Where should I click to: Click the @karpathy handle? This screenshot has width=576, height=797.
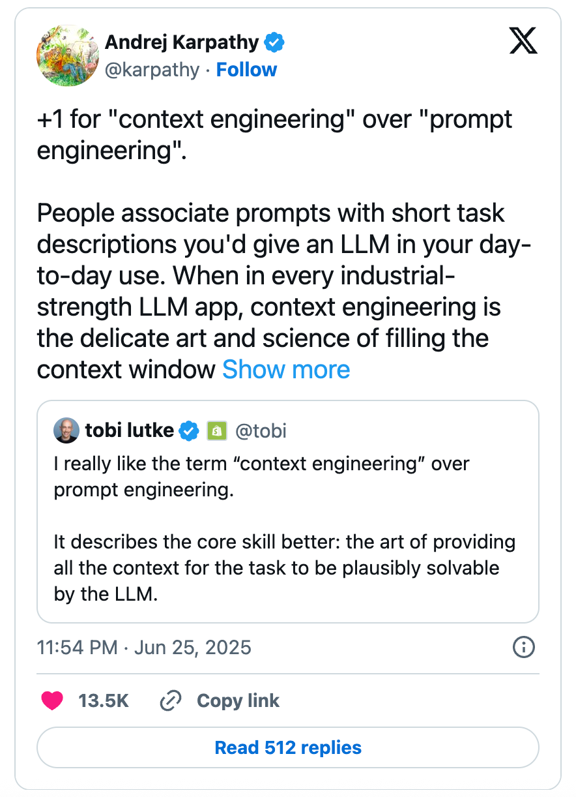152,70
